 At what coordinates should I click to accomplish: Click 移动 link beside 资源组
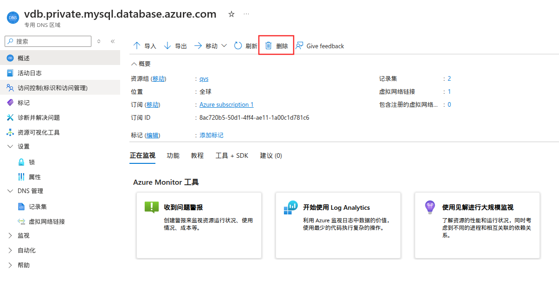(x=159, y=78)
